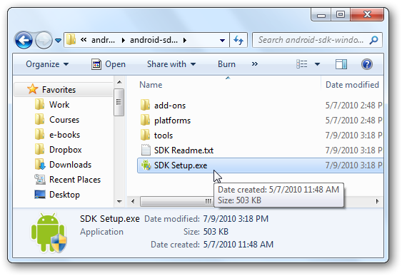Click the Favorites star icon

(33, 89)
